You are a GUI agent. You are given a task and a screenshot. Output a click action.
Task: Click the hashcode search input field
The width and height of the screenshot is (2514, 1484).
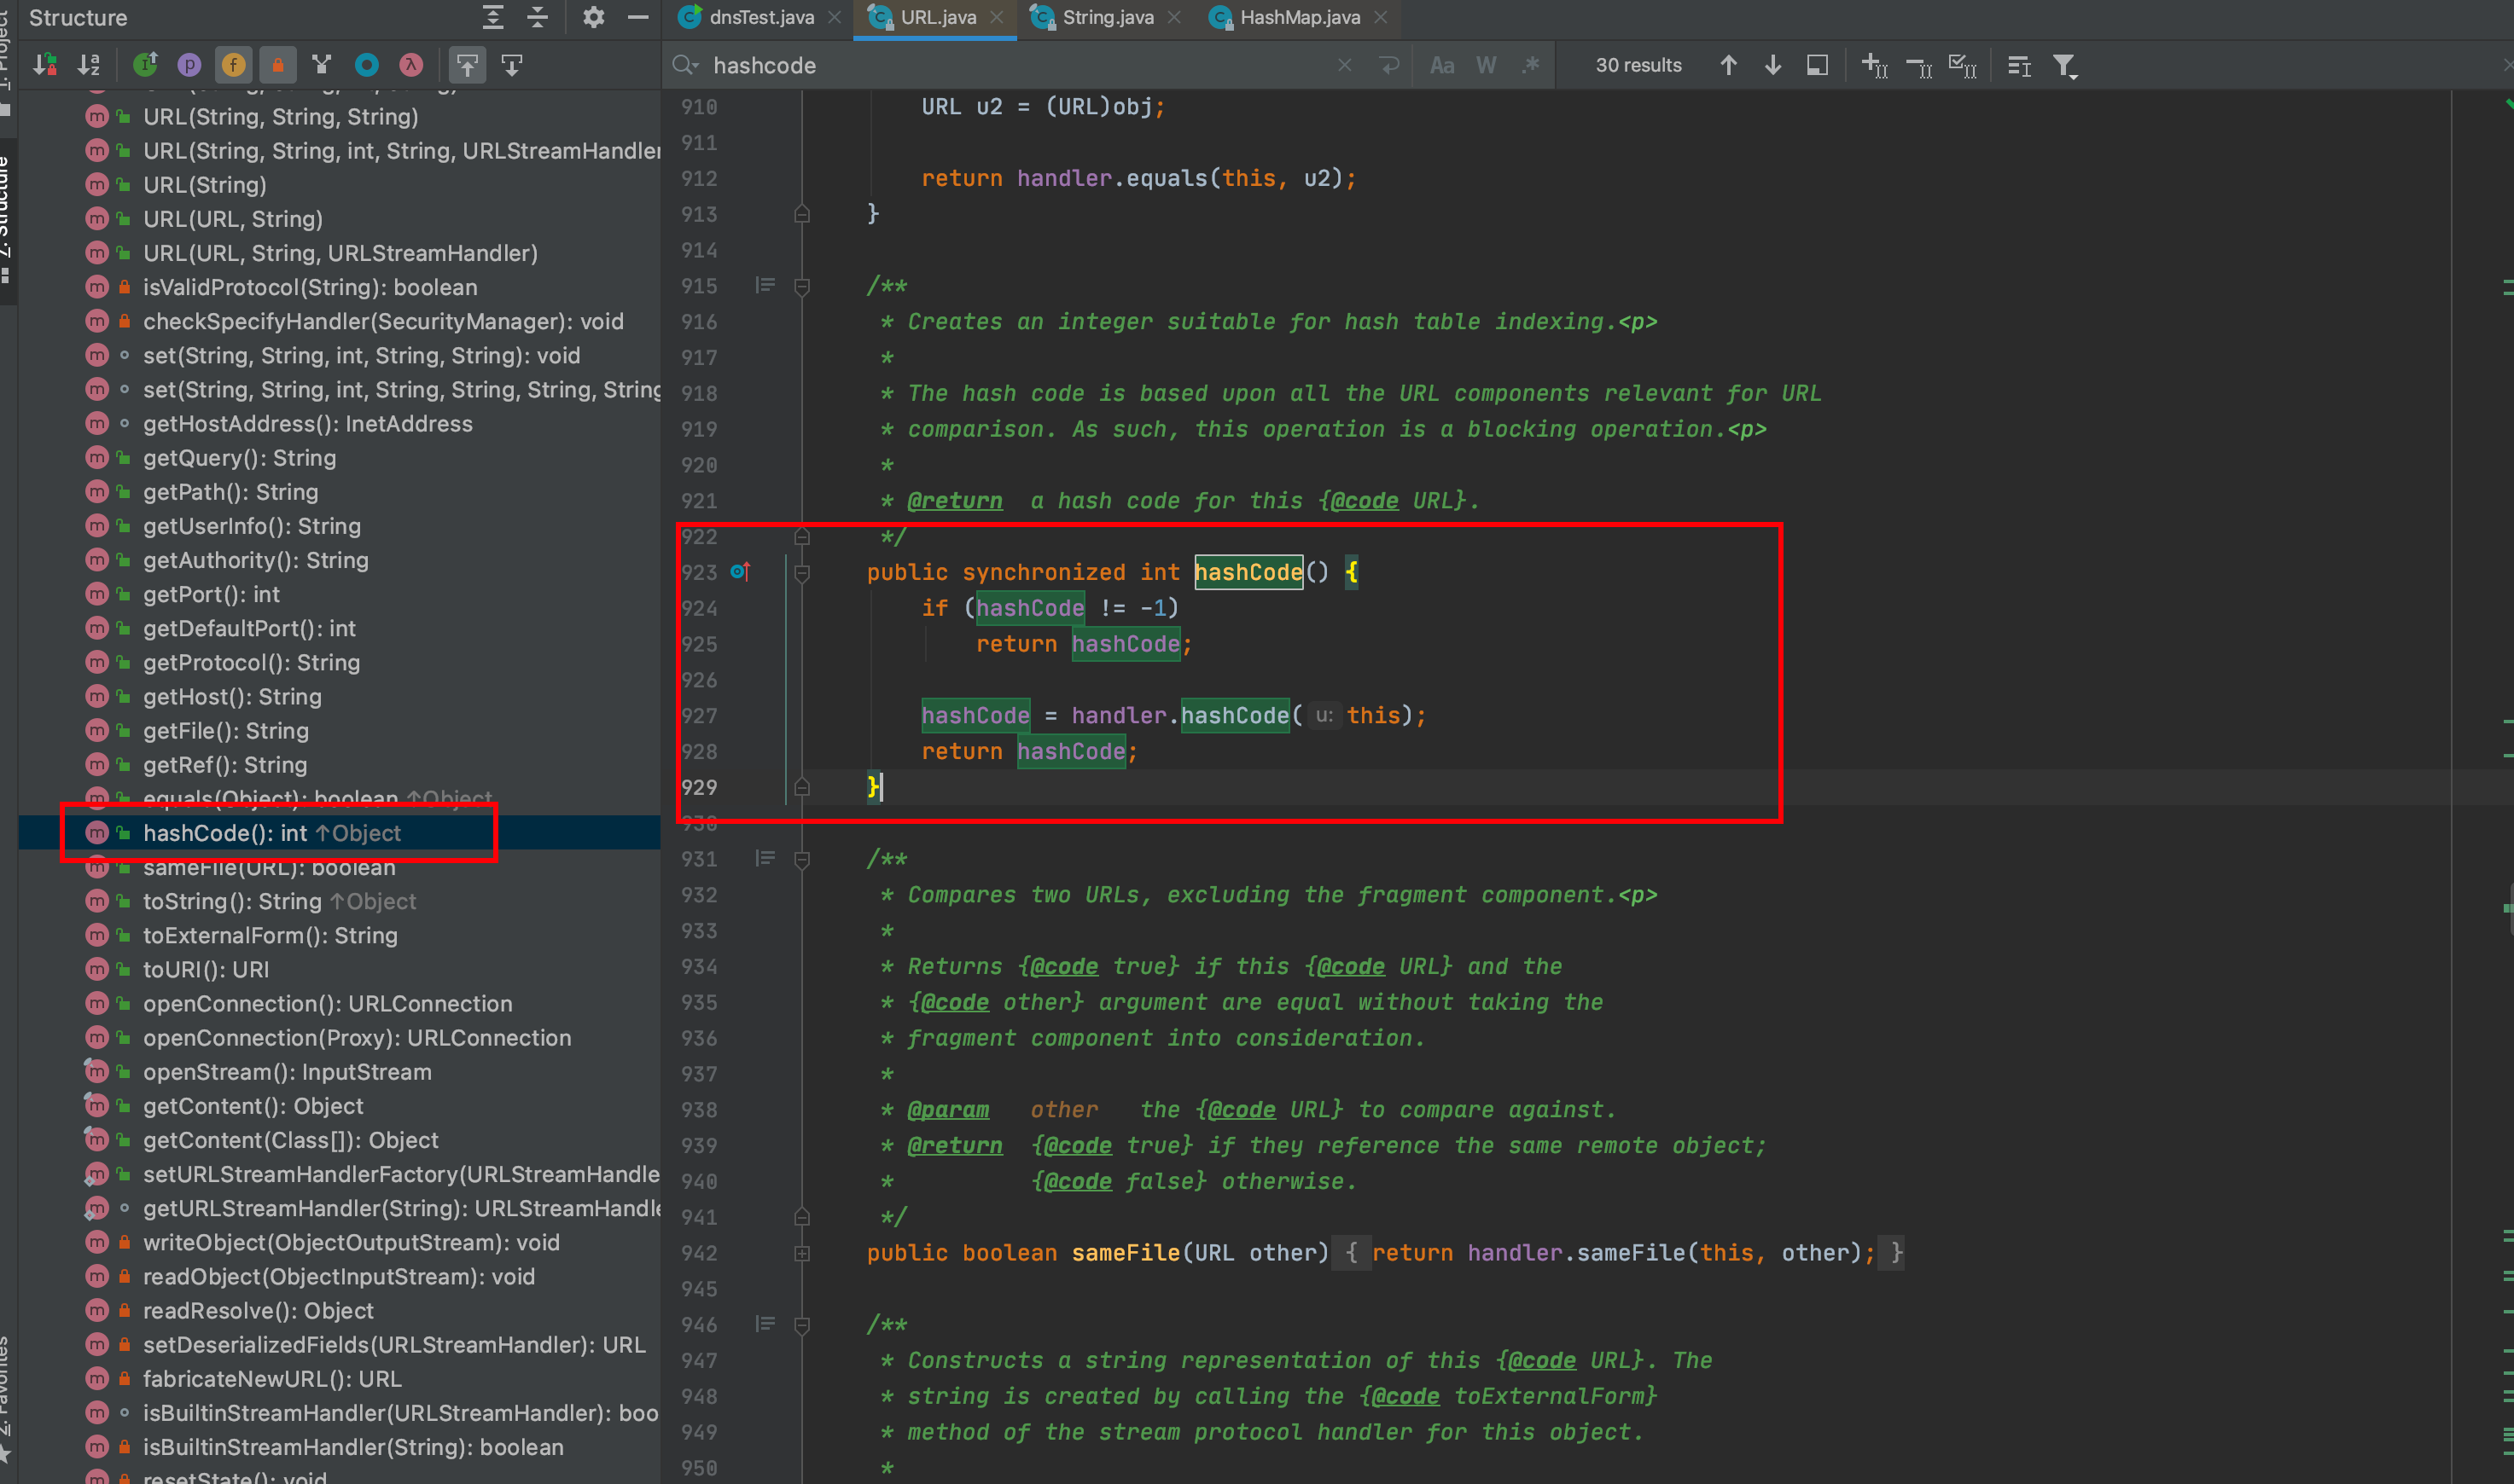(x=1021, y=65)
